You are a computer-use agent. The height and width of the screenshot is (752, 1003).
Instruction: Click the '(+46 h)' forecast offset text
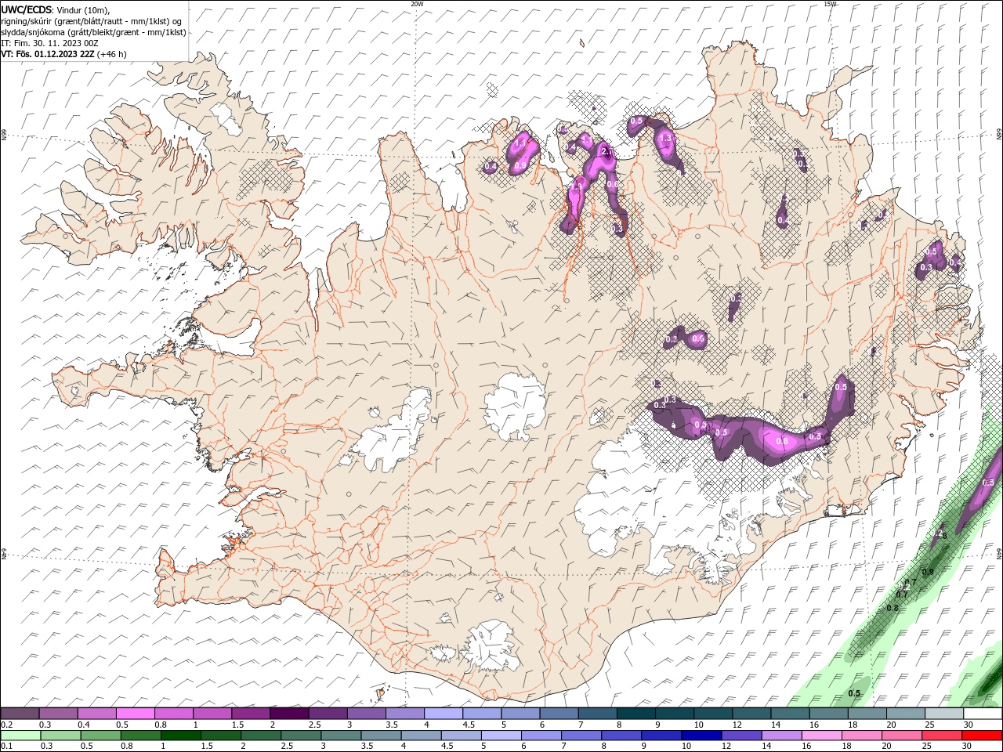[x=112, y=54]
